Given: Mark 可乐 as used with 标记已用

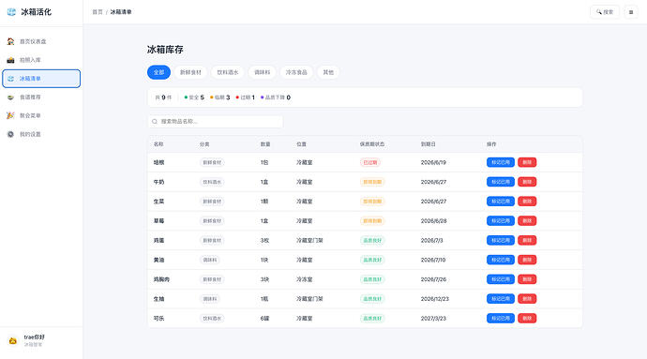Looking at the screenshot, I should 501,318.
